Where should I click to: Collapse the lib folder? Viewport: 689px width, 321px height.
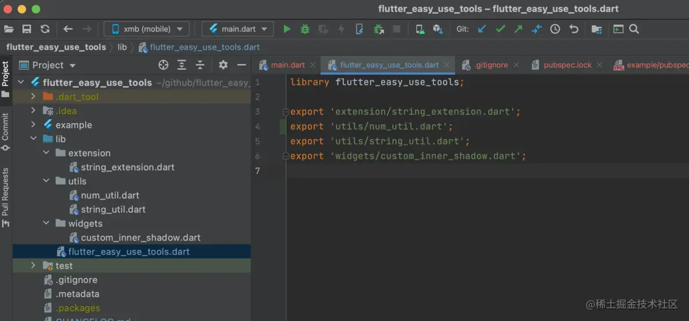click(33, 139)
